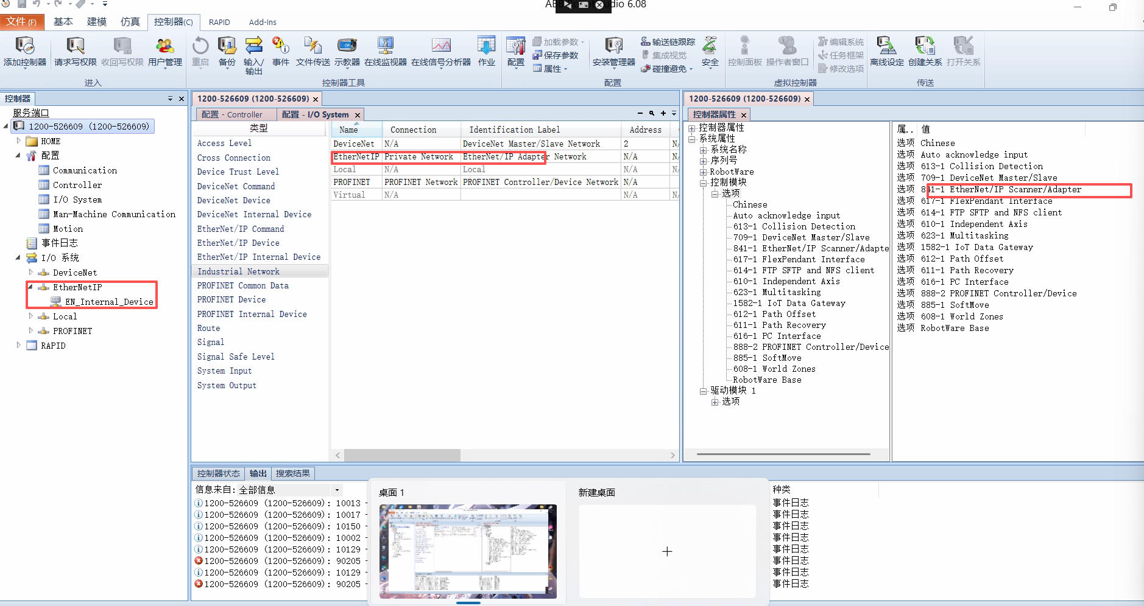Click the 请求写权限 request write access icon
The width and height of the screenshot is (1144, 606).
pyautogui.click(x=75, y=47)
